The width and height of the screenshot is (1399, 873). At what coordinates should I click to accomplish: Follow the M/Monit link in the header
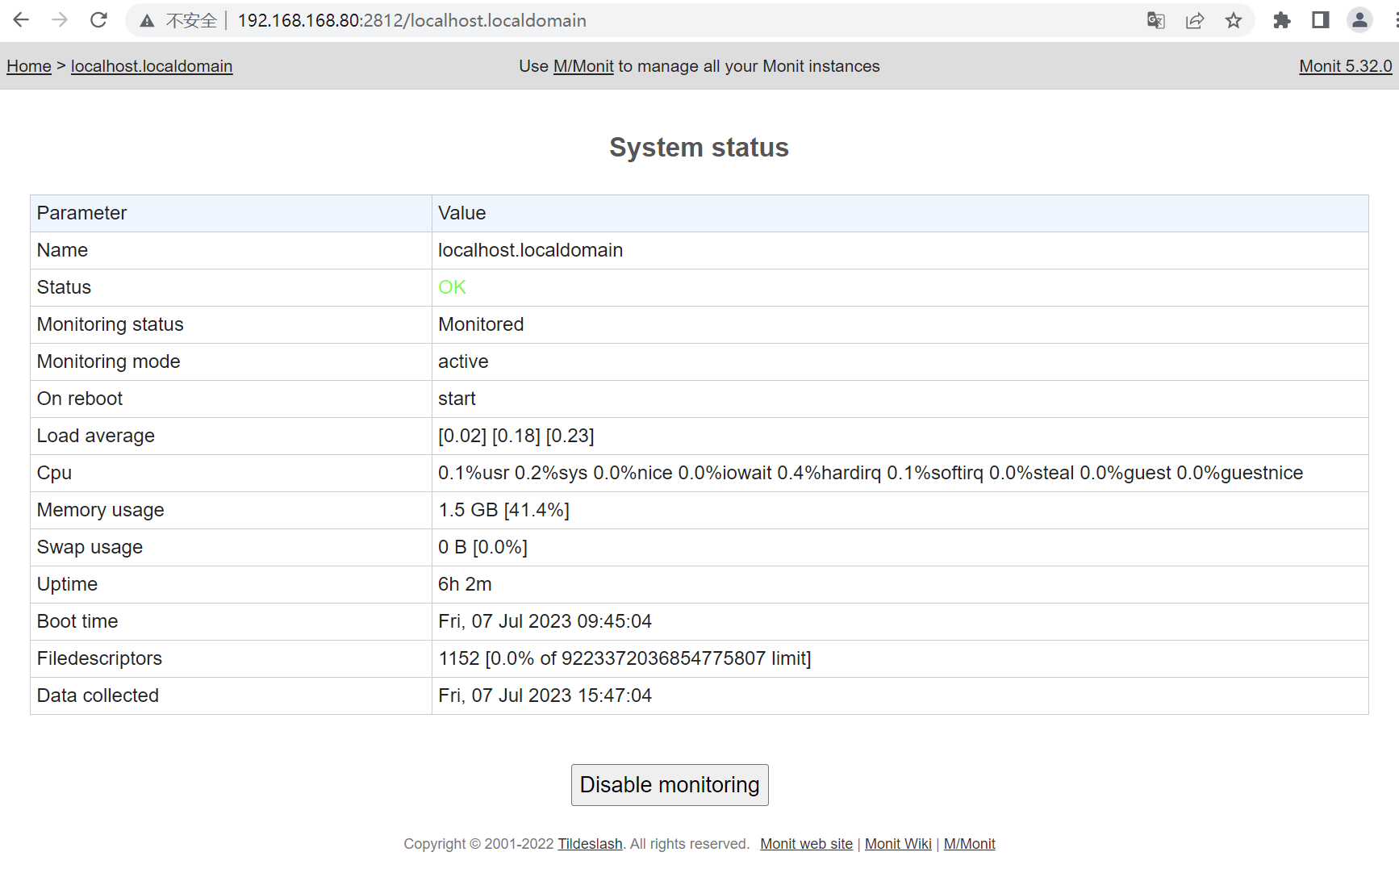(583, 66)
